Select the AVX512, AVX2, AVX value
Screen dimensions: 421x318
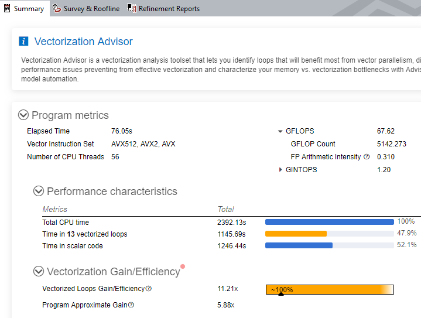[x=143, y=144]
